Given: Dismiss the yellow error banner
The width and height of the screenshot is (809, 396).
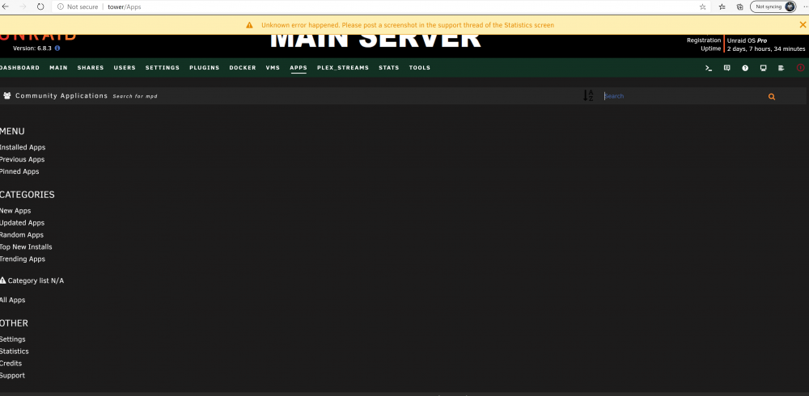Looking at the screenshot, I should (803, 25).
